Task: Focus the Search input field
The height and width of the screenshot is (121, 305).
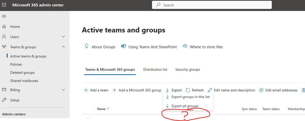Action: coord(212,5)
